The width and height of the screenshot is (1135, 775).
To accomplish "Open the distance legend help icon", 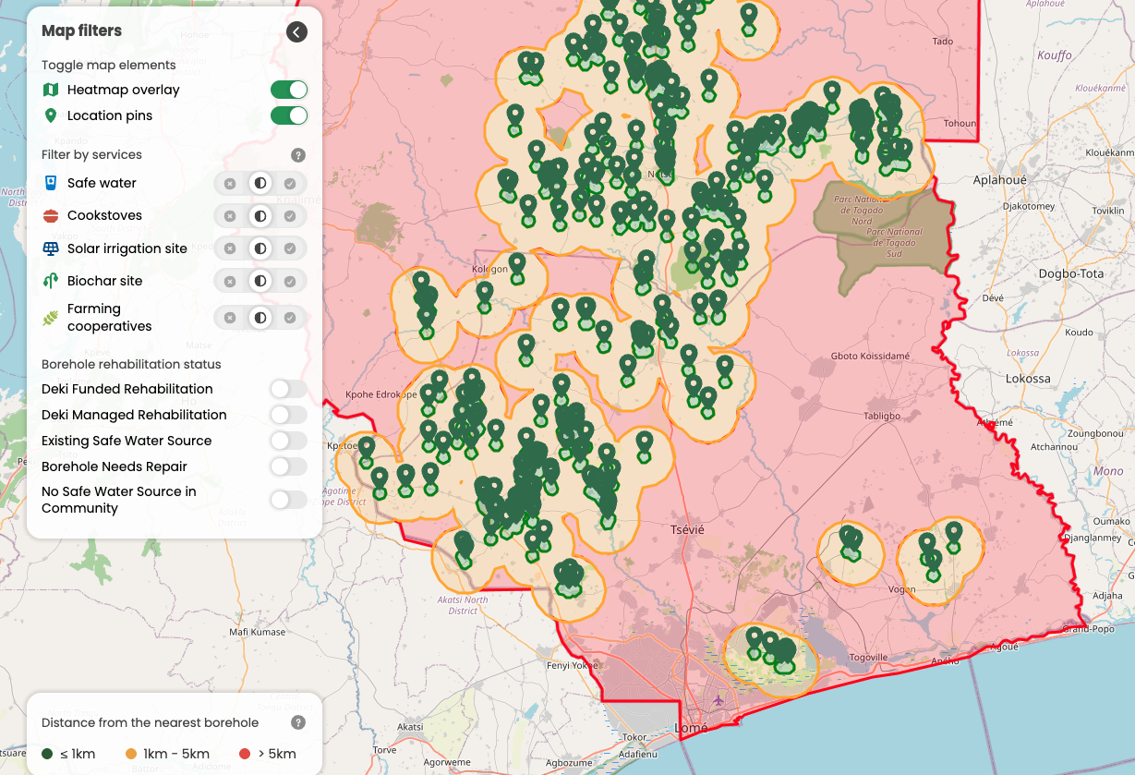I will pos(298,722).
